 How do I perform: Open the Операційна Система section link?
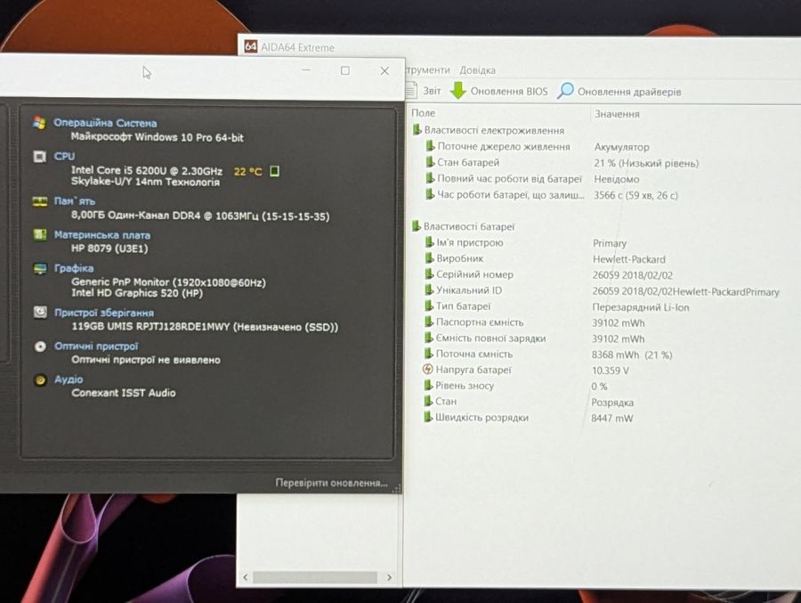click(x=105, y=123)
